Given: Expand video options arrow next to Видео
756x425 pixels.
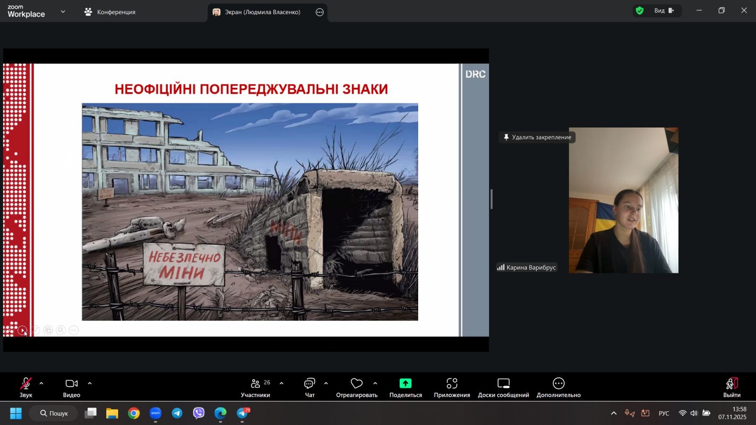Looking at the screenshot, I should click(x=90, y=383).
